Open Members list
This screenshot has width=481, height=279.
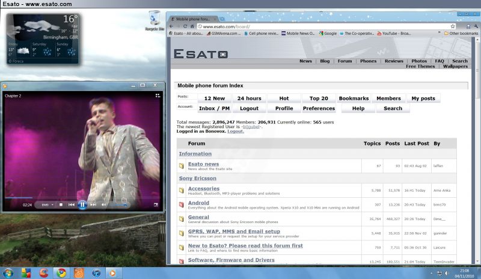pyautogui.click(x=388, y=98)
